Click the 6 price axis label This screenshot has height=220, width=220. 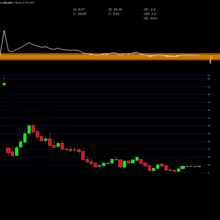(208, 173)
